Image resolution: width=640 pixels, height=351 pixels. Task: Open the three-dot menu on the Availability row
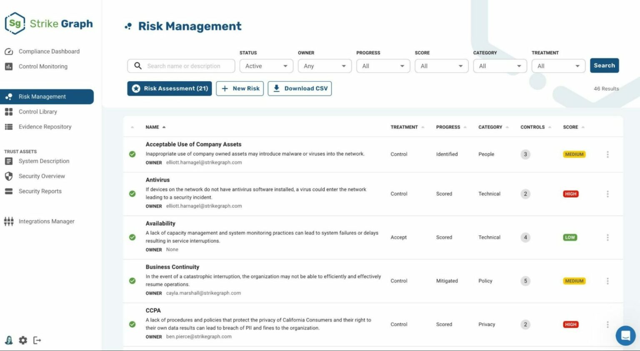pos(608,237)
